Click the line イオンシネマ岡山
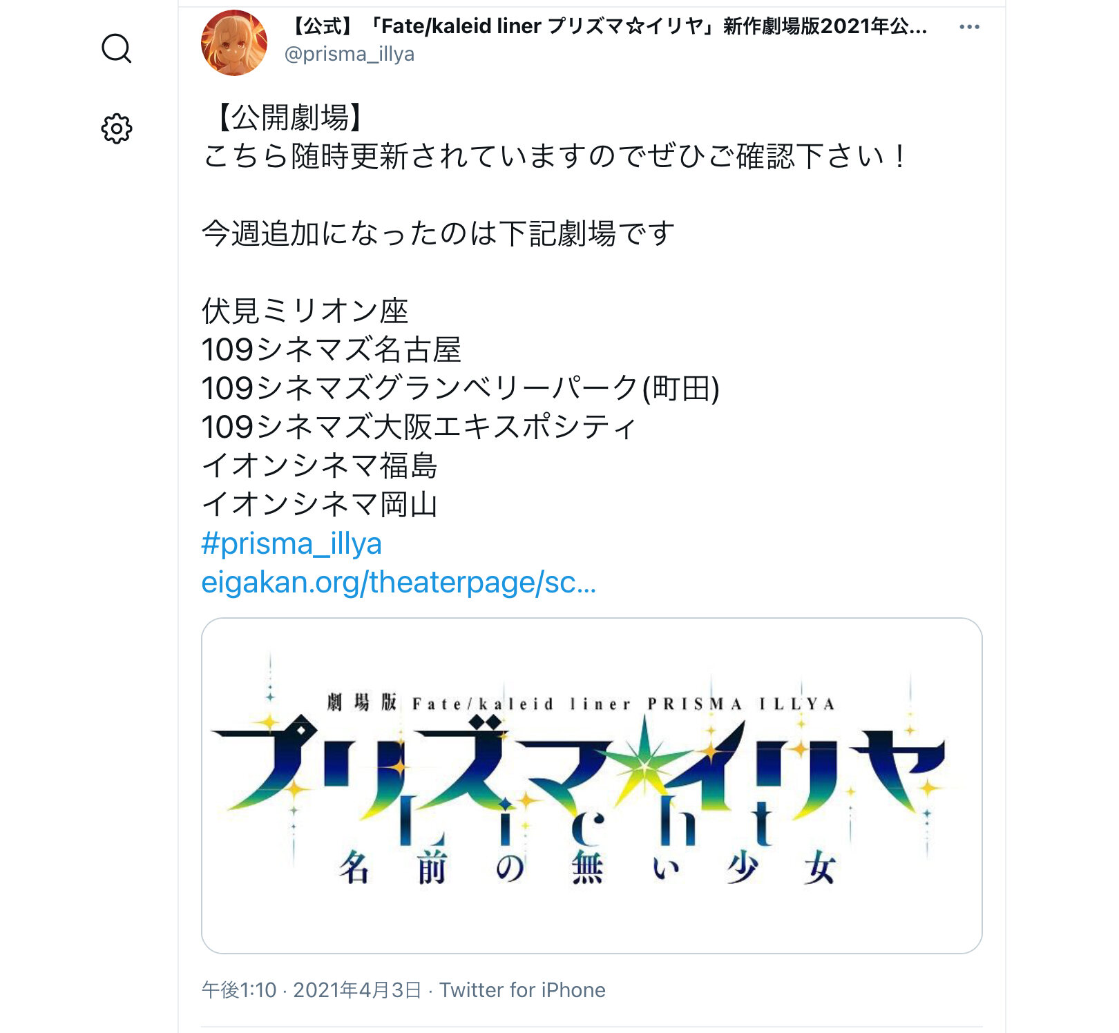This screenshot has height=1033, width=1119. click(x=319, y=504)
